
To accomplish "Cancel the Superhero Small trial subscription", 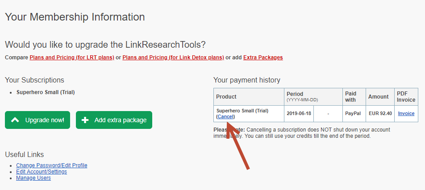I will coord(225,117).
